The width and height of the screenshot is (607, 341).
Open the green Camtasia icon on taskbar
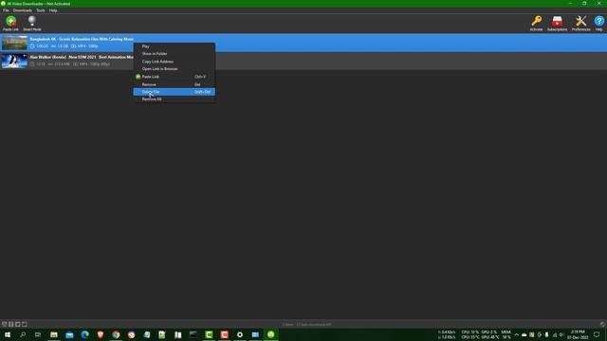point(209,334)
